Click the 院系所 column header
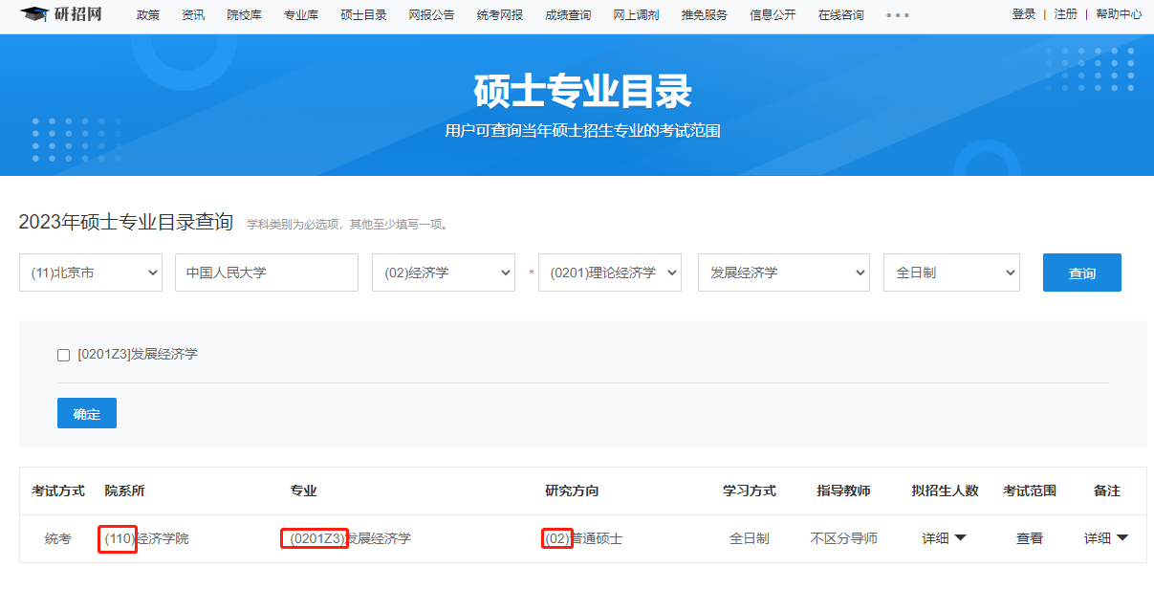 pyautogui.click(x=125, y=491)
